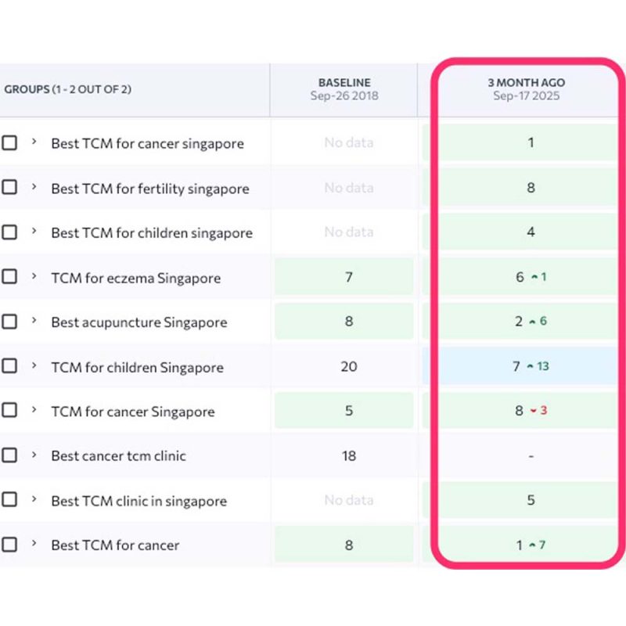This screenshot has width=626, height=626.
Task: Toggle checkbox for Best TCM clinic in singapore
Action: pos(9,500)
